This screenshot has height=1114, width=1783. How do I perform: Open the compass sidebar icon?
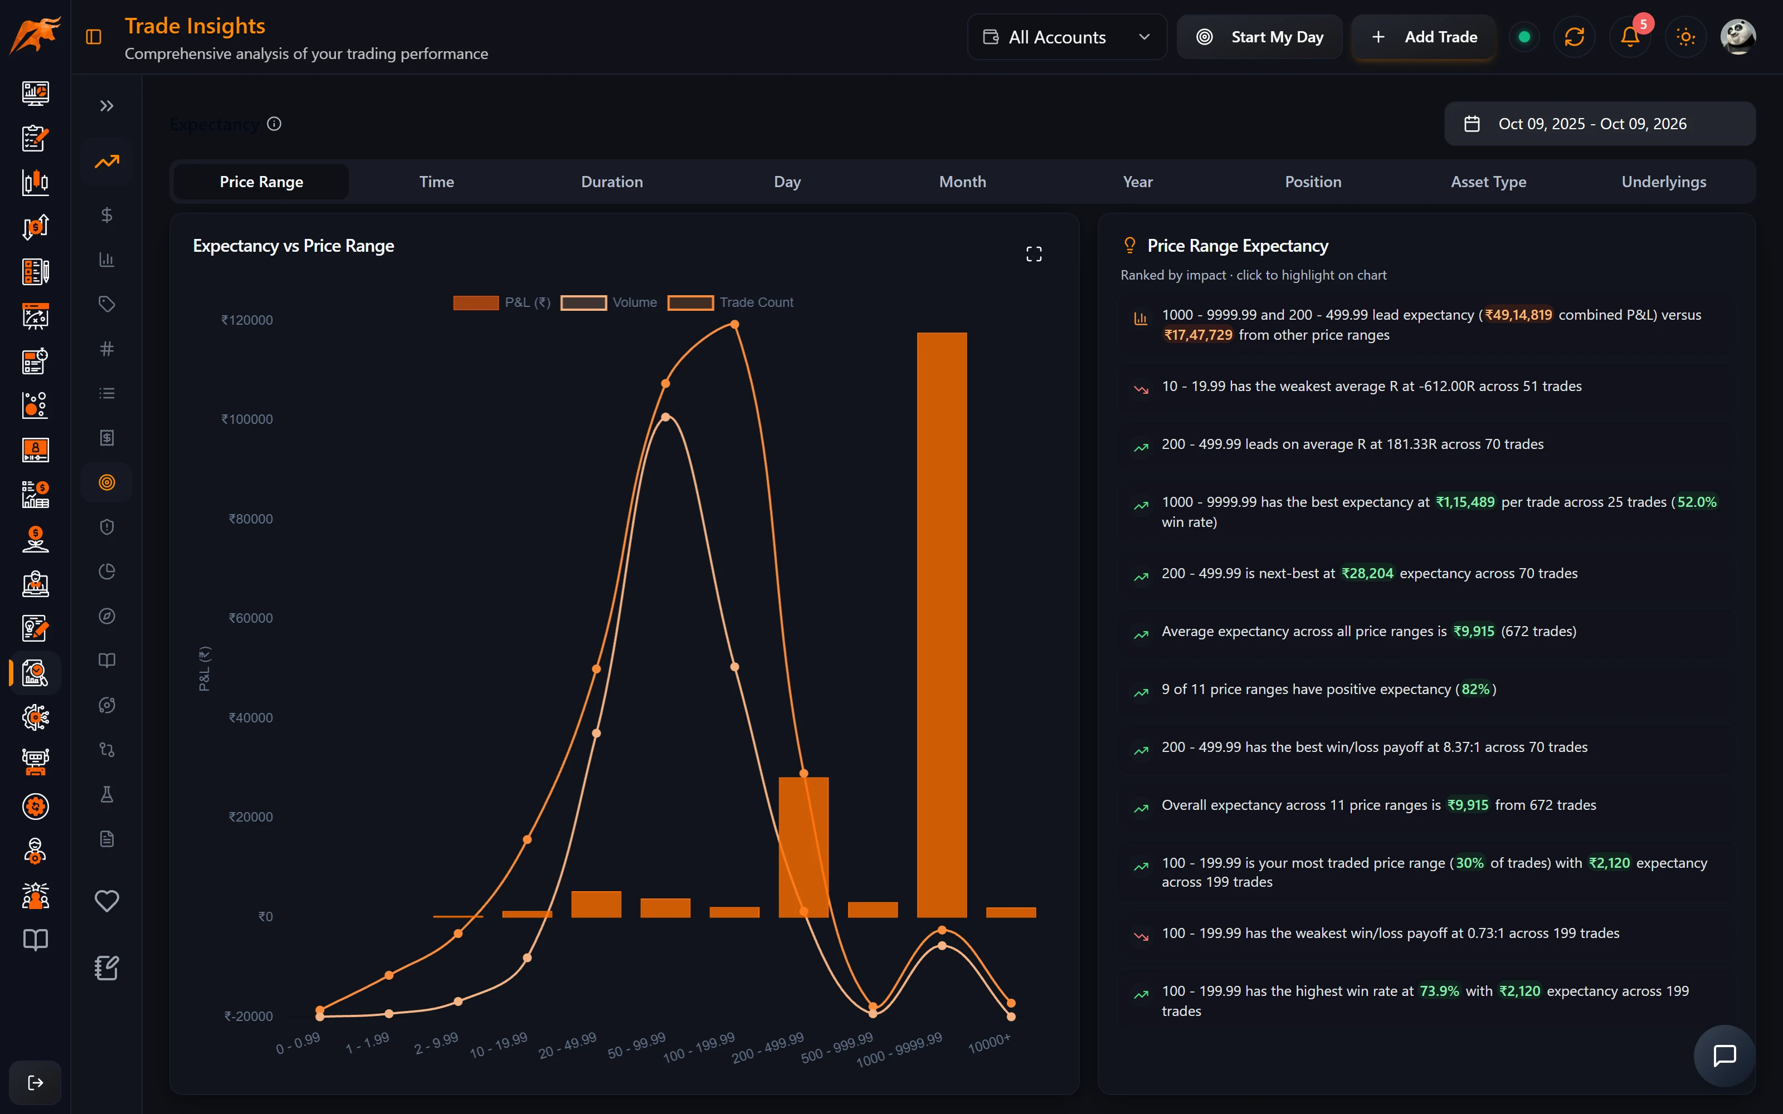coord(107,616)
